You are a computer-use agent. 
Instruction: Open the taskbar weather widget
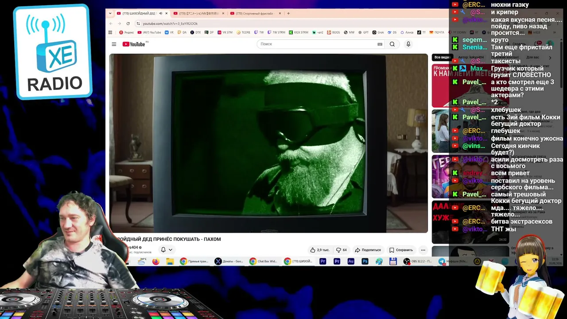pos(142,261)
